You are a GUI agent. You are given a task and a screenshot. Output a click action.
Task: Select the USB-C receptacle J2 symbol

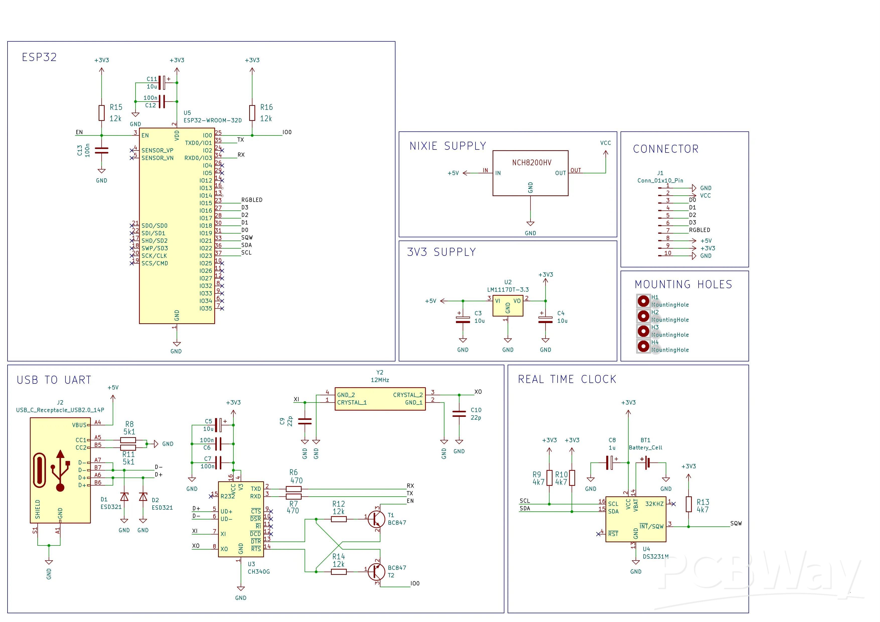pyautogui.click(x=60, y=470)
